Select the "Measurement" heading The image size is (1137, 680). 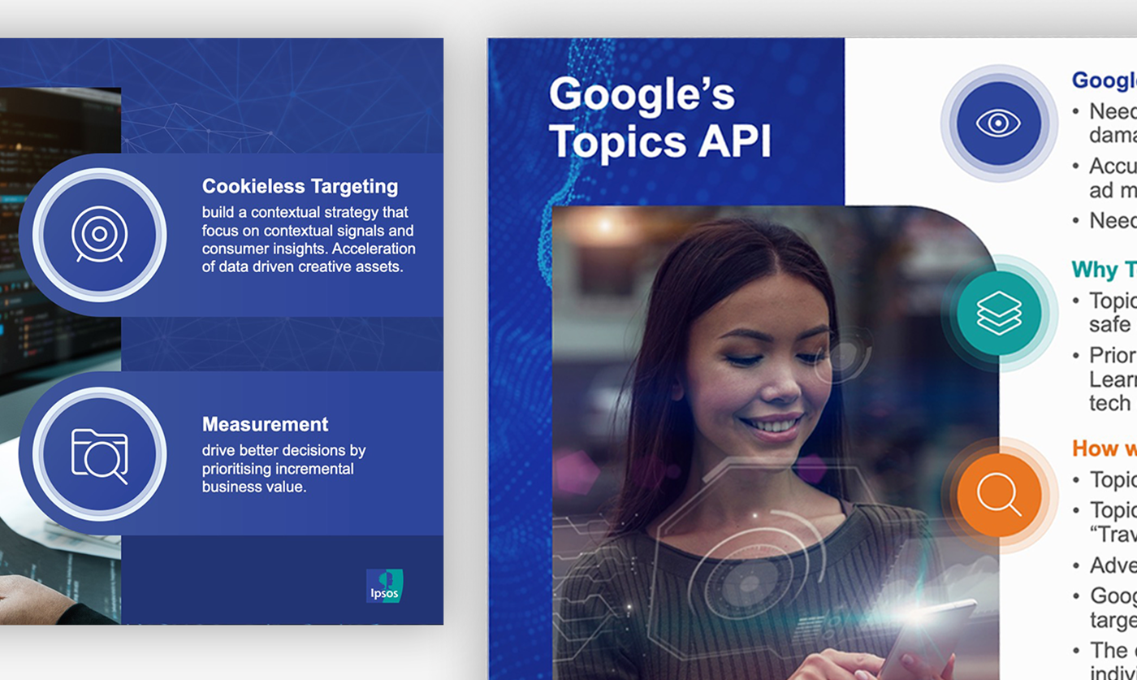pyautogui.click(x=265, y=424)
